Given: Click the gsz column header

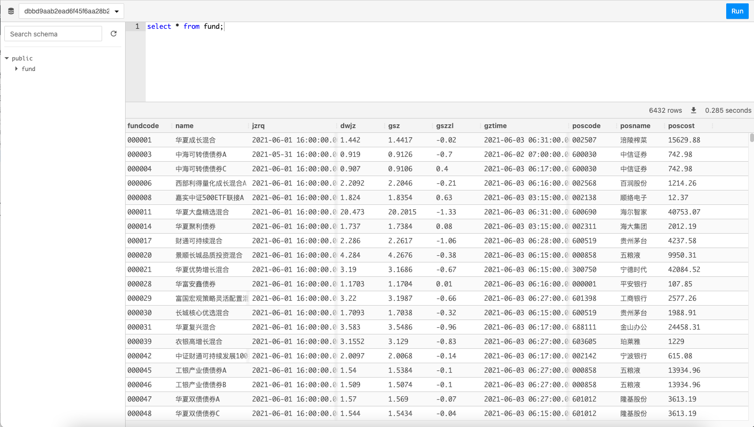Looking at the screenshot, I should point(394,126).
